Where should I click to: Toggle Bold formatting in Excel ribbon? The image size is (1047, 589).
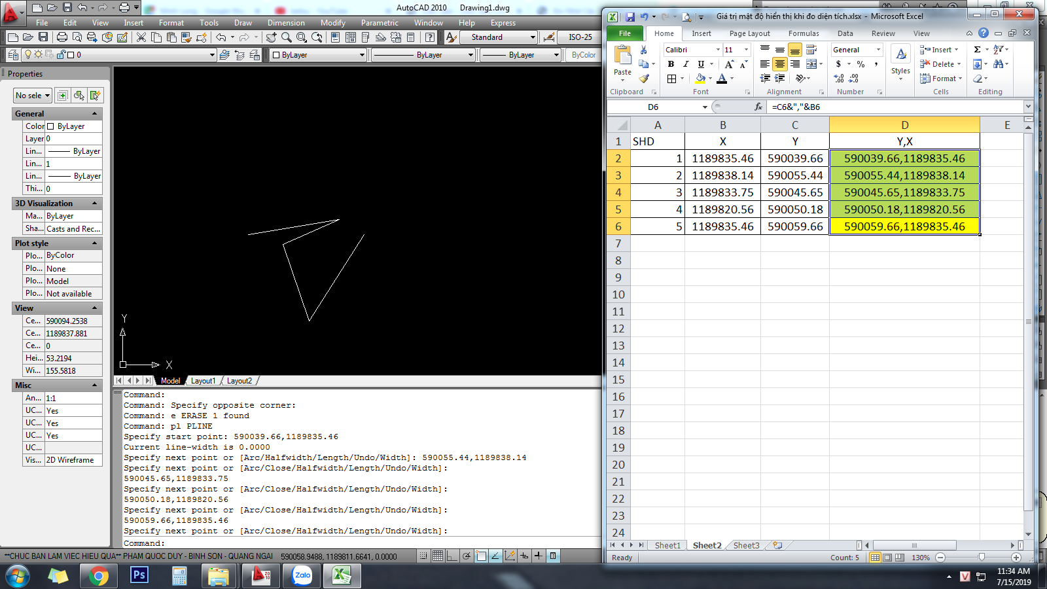pyautogui.click(x=671, y=64)
